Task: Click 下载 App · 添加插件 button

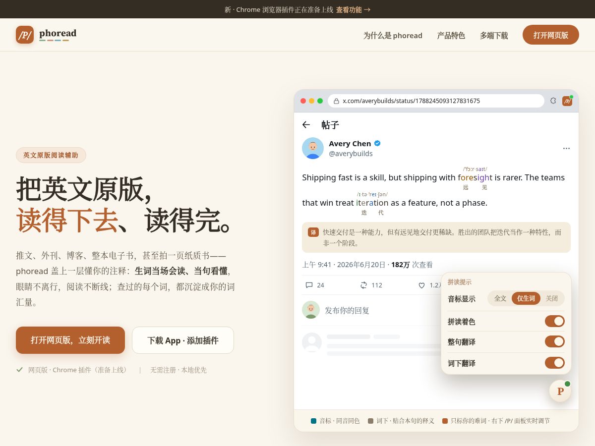Action: 183,340
